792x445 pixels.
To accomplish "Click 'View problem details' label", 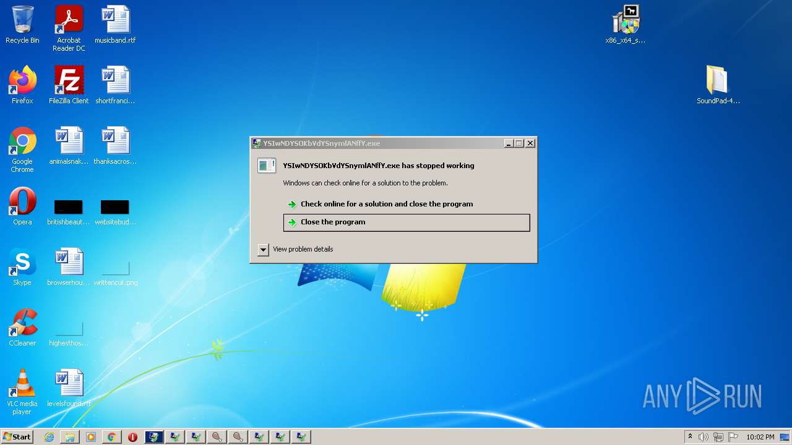I will (x=303, y=249).
